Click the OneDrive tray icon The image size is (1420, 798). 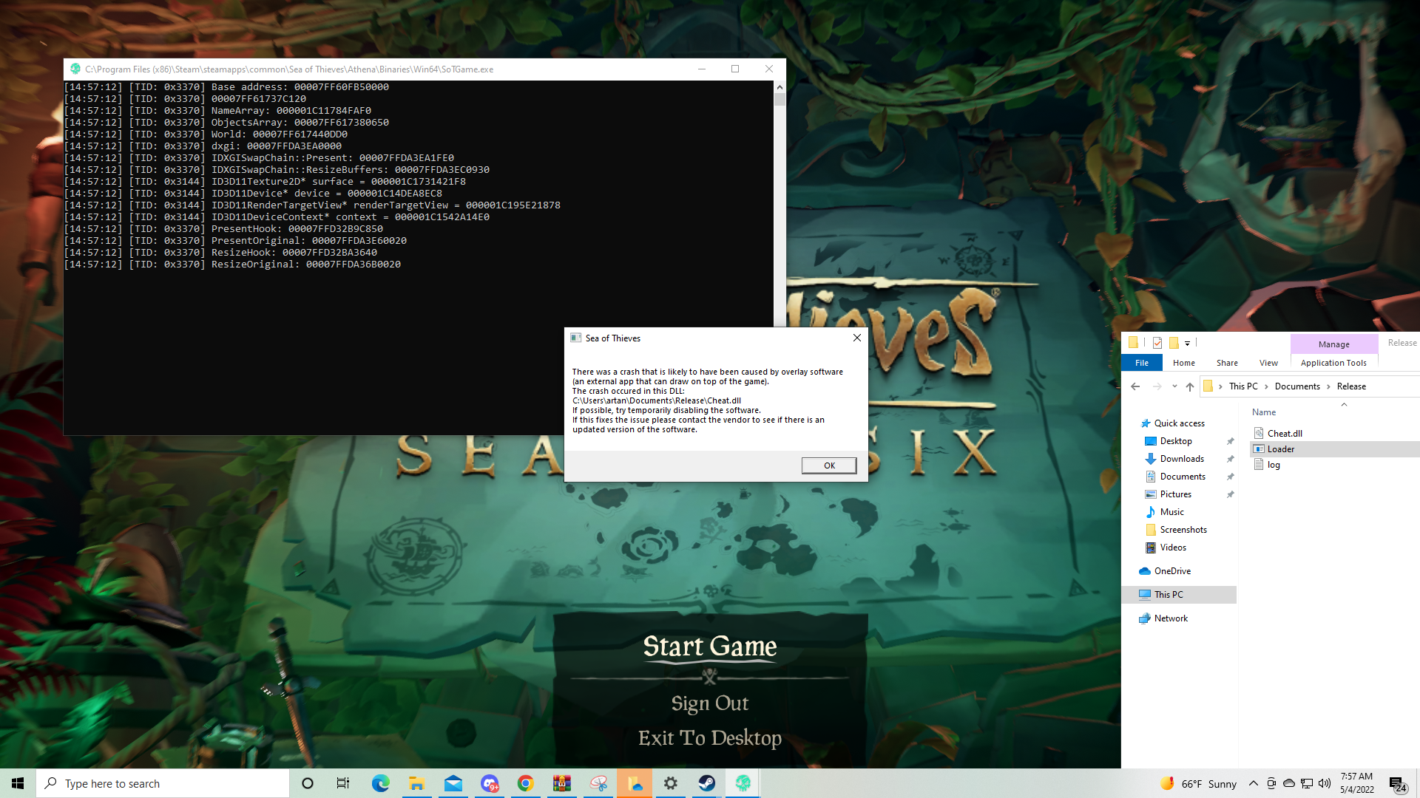pos(1289,783)
